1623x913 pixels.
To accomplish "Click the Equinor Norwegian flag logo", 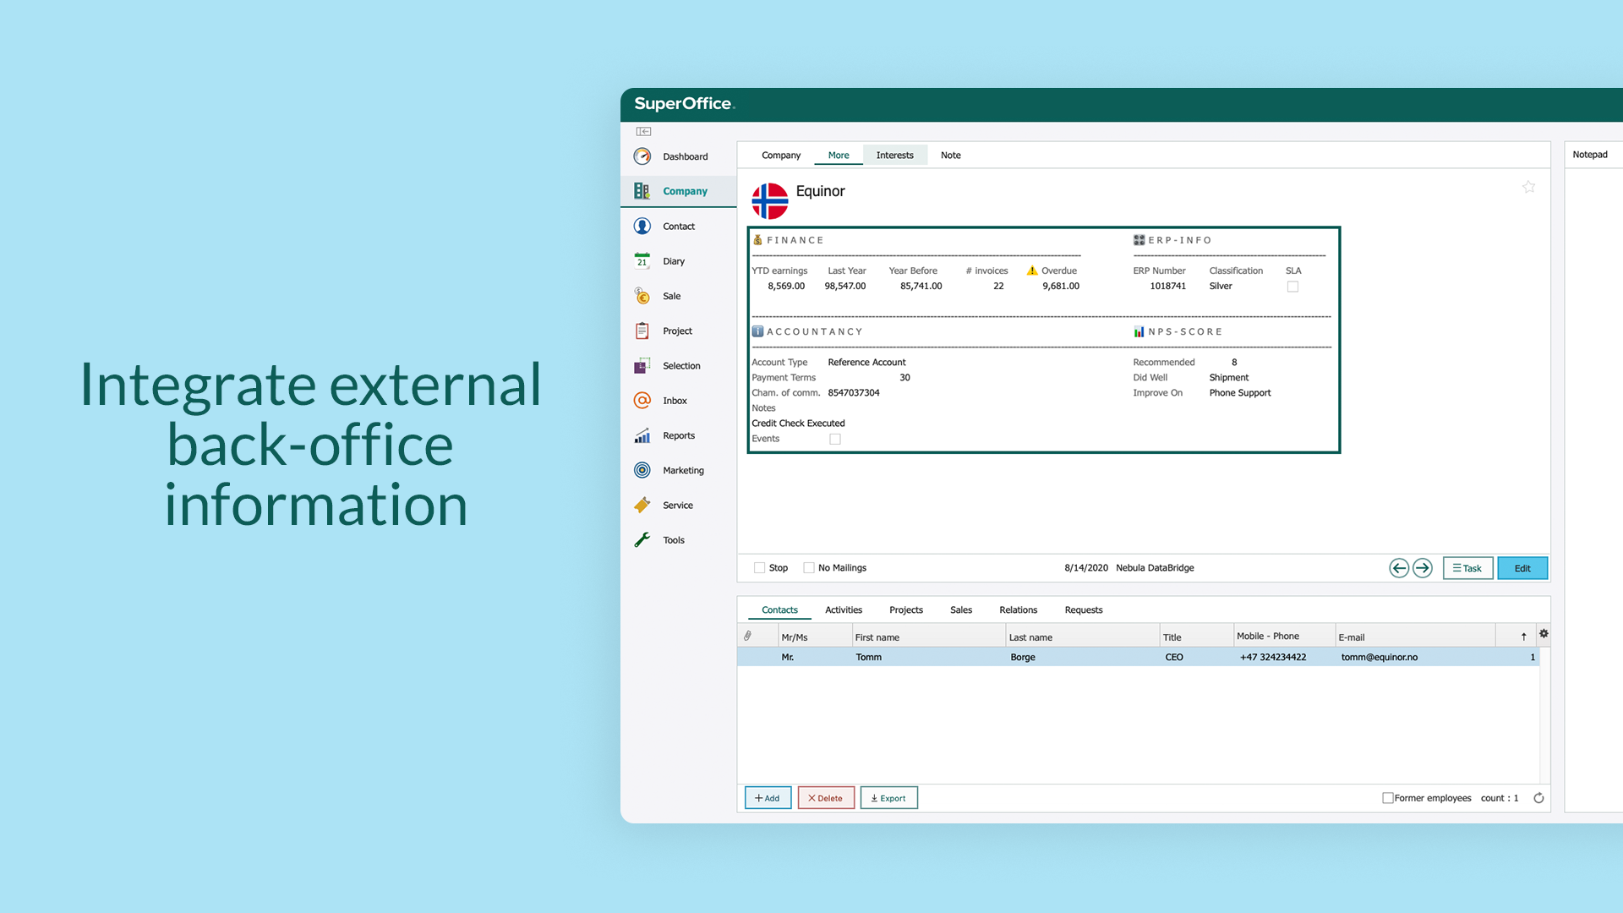I will click(x=770, y=201).
